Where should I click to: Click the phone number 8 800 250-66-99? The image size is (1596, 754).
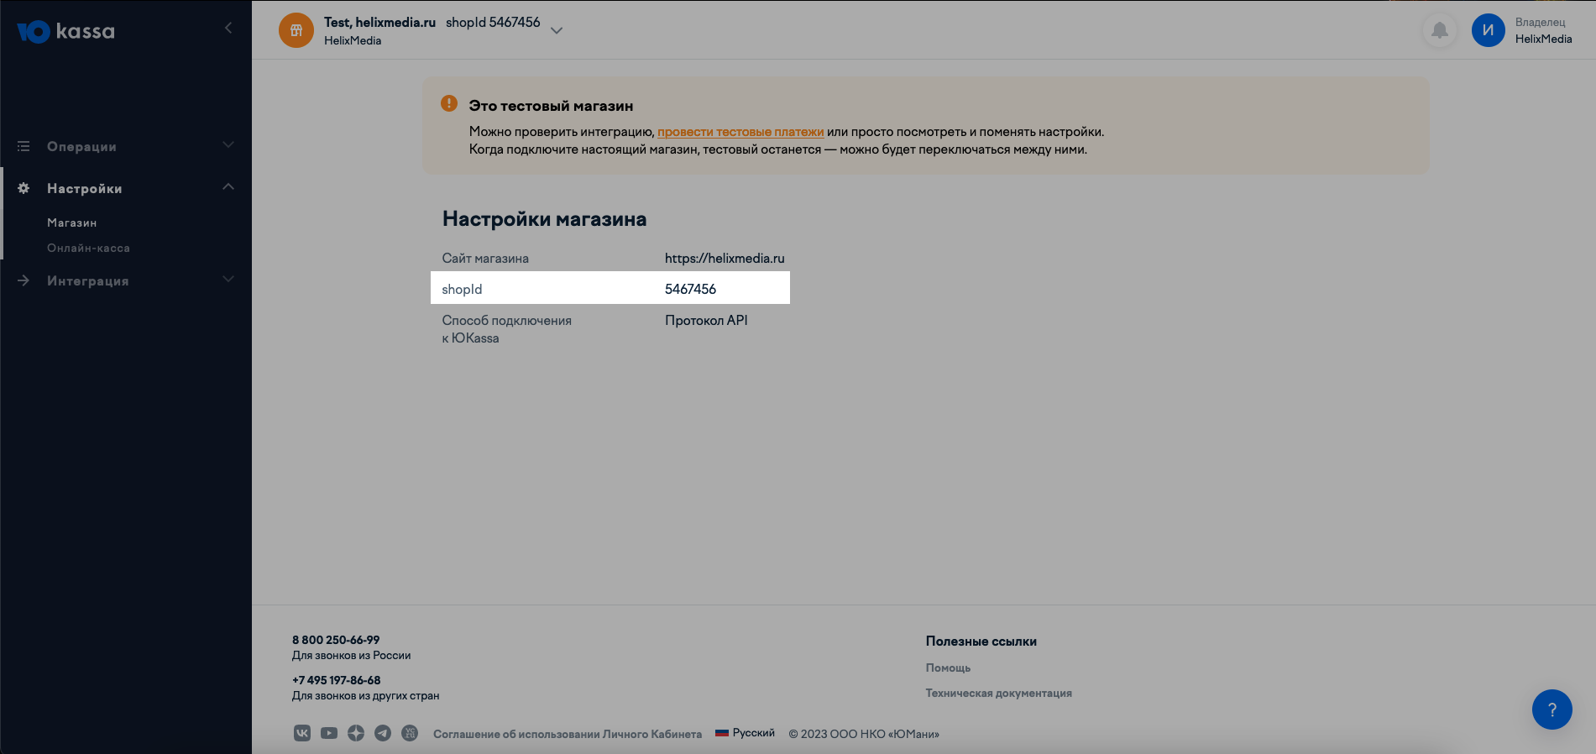pos(336,640)
